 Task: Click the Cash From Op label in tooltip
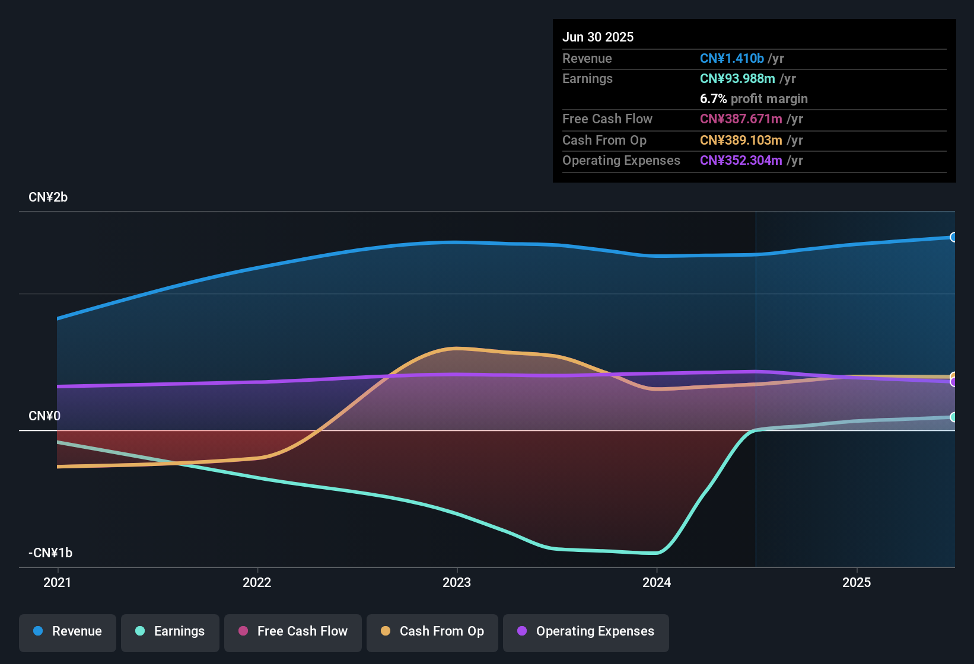tap(604, 141)
